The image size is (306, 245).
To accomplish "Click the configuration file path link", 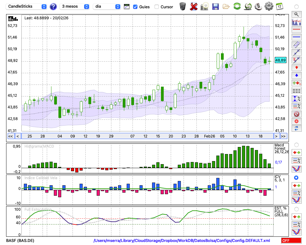I will 182,241.
